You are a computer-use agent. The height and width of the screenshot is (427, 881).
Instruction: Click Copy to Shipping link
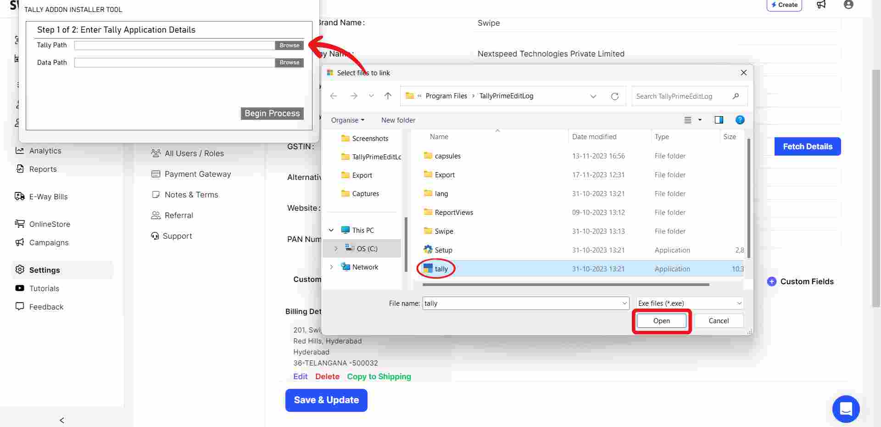(379, 376)
